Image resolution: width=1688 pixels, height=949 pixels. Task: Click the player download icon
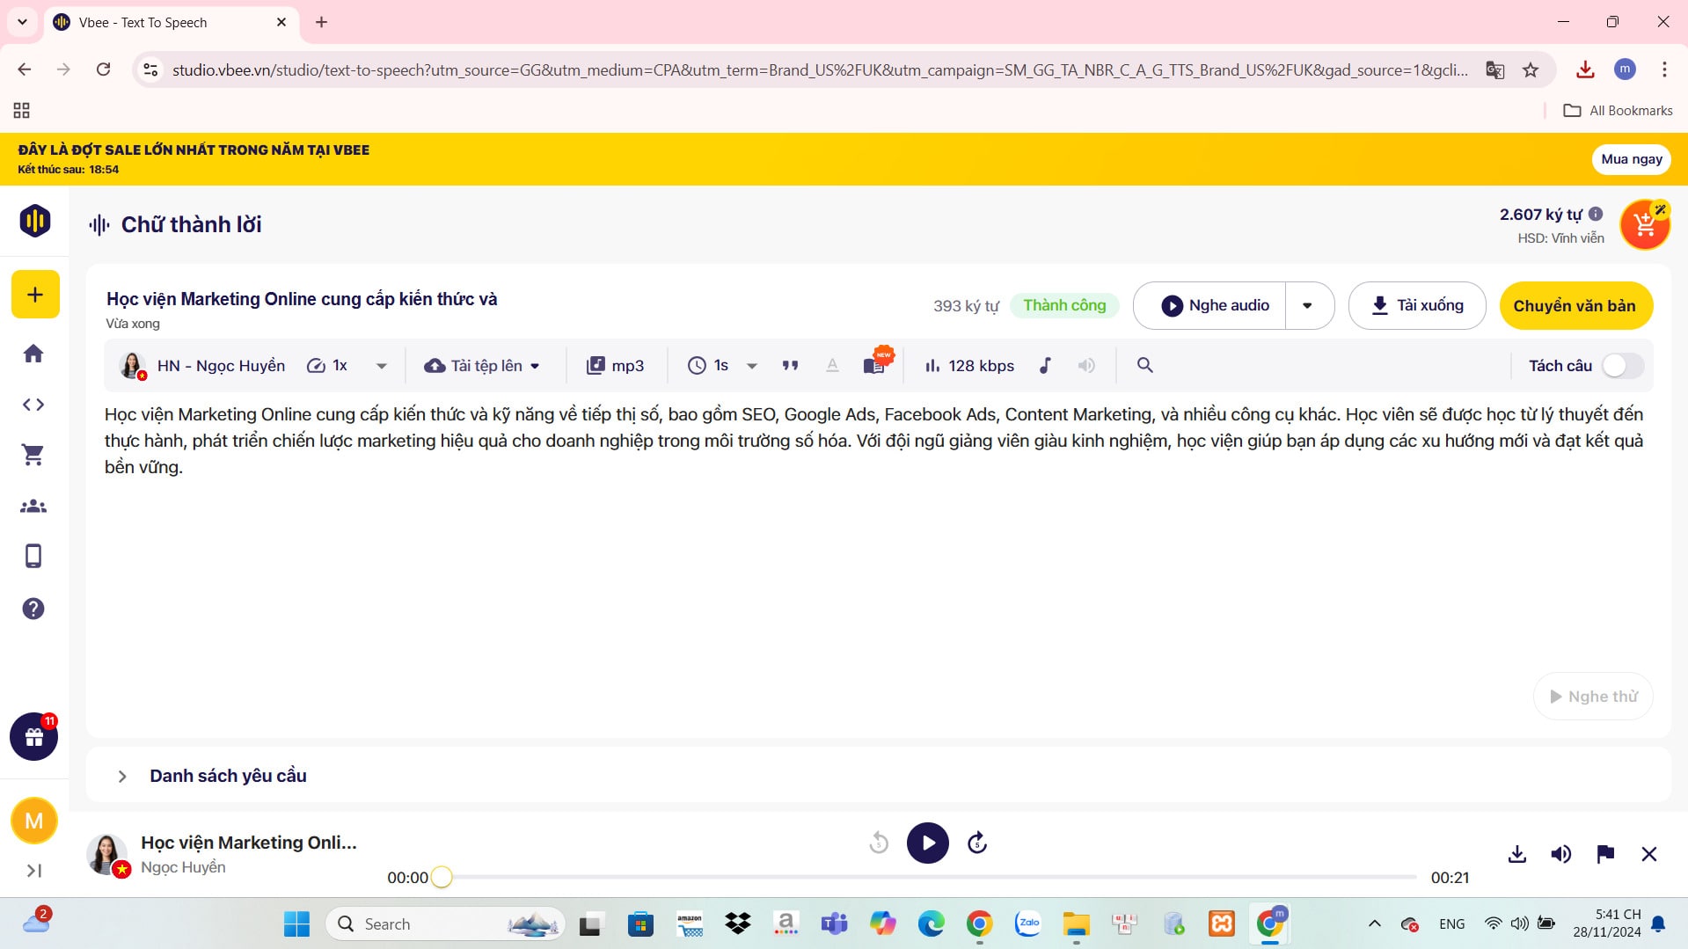[1517, 854]
